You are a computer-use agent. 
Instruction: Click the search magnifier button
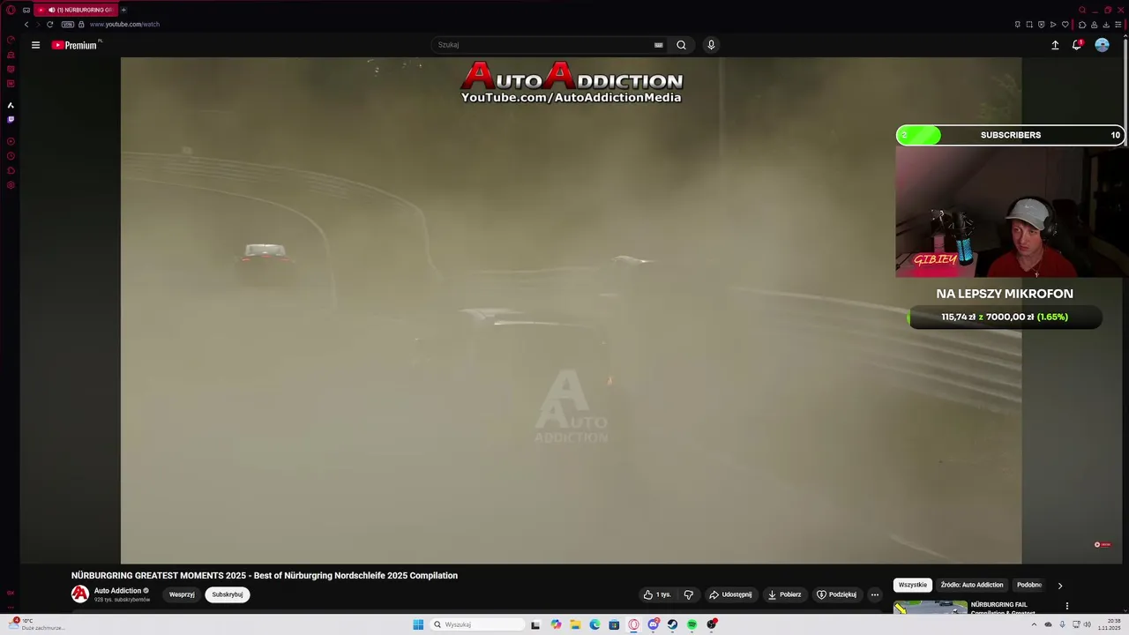681,45
